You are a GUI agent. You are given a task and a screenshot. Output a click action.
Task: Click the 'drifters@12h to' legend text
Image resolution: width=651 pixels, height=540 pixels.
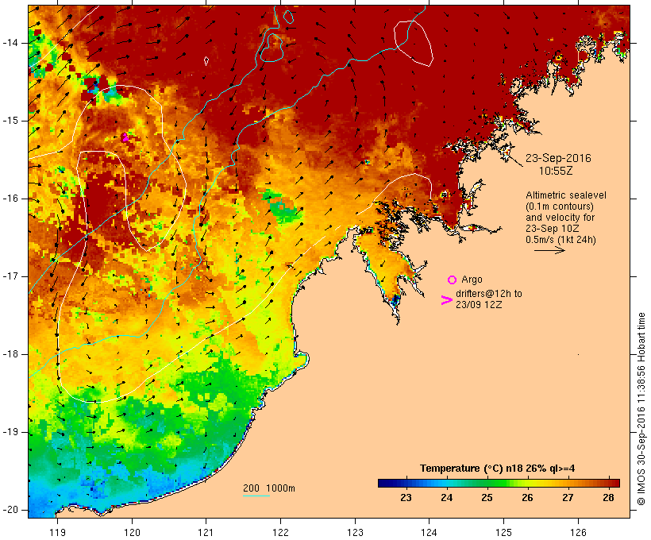[489, 294]
